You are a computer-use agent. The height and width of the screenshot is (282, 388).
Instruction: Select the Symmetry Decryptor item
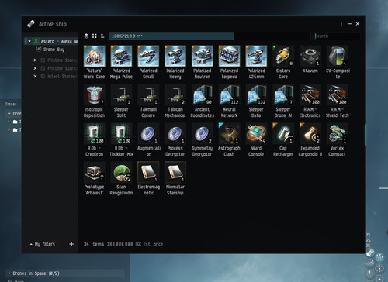[203, 139]
